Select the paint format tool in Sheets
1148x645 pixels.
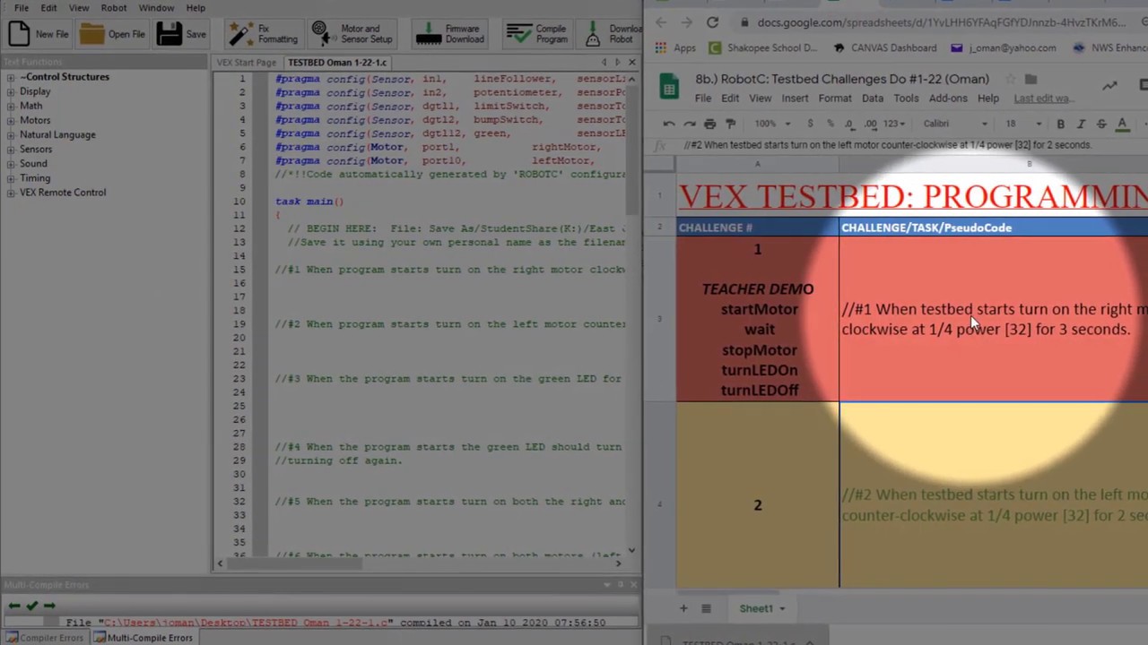[730, 124]
